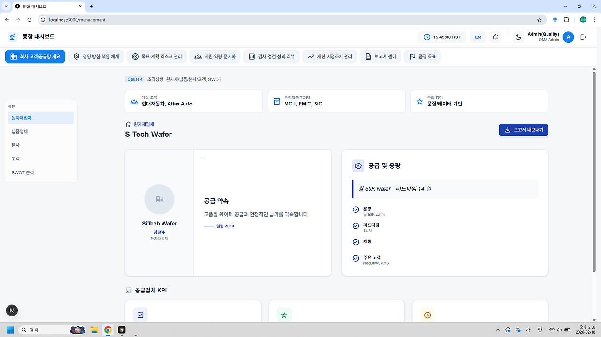Open the 개선·시정조치 관리 tab
Screen dimensions: 601x337
[x=330, y=56]
